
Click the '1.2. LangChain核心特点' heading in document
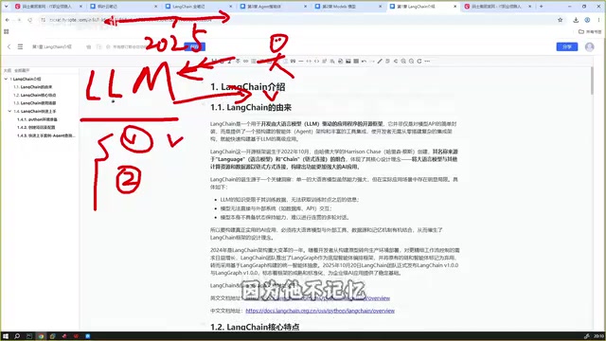[255, 327]
